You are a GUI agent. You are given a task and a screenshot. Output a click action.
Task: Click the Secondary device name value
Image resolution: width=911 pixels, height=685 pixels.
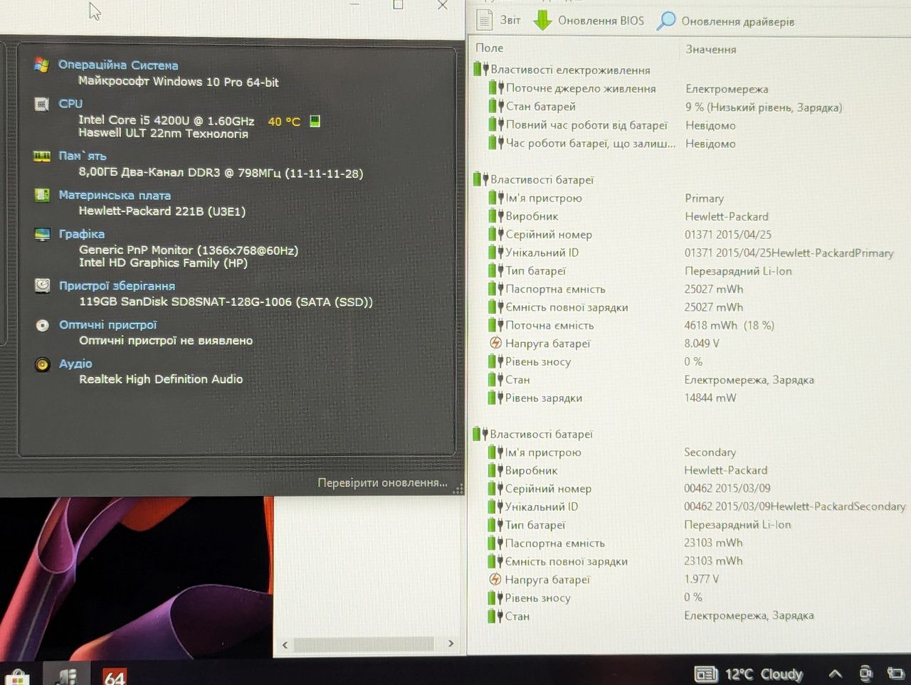coord(710,452)
